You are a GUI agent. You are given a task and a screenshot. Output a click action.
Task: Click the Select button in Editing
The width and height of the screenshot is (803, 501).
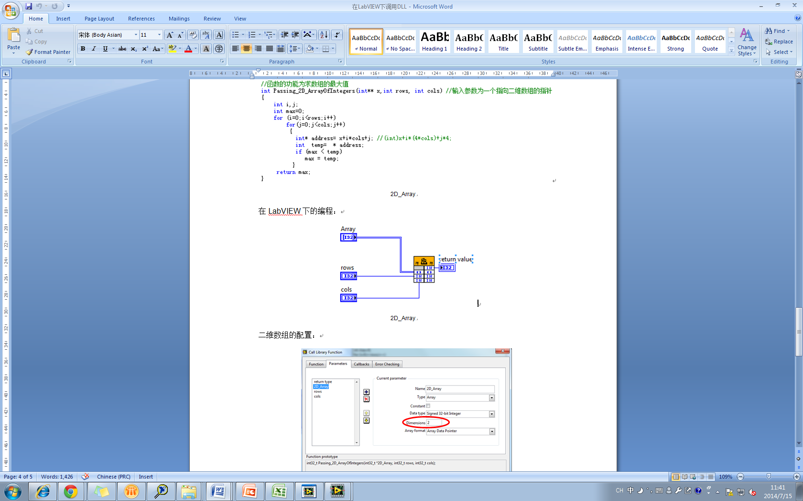(779, 52)
